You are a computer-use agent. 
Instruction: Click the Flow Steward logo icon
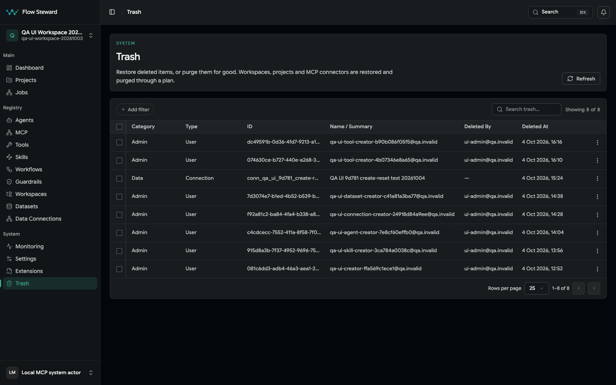[12, 12]
